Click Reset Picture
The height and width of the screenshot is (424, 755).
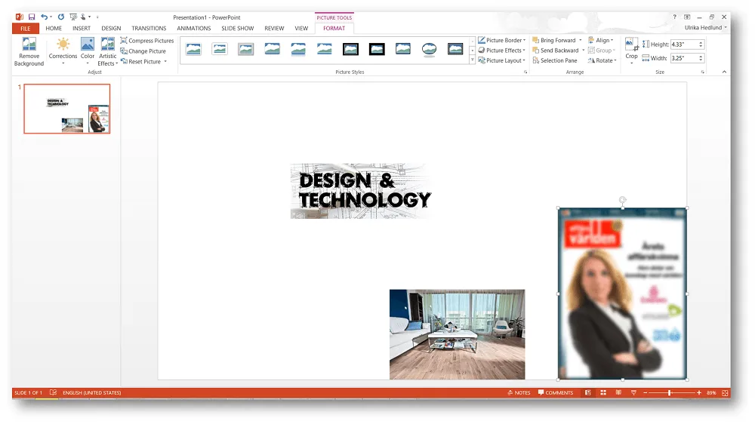(140, 62)
